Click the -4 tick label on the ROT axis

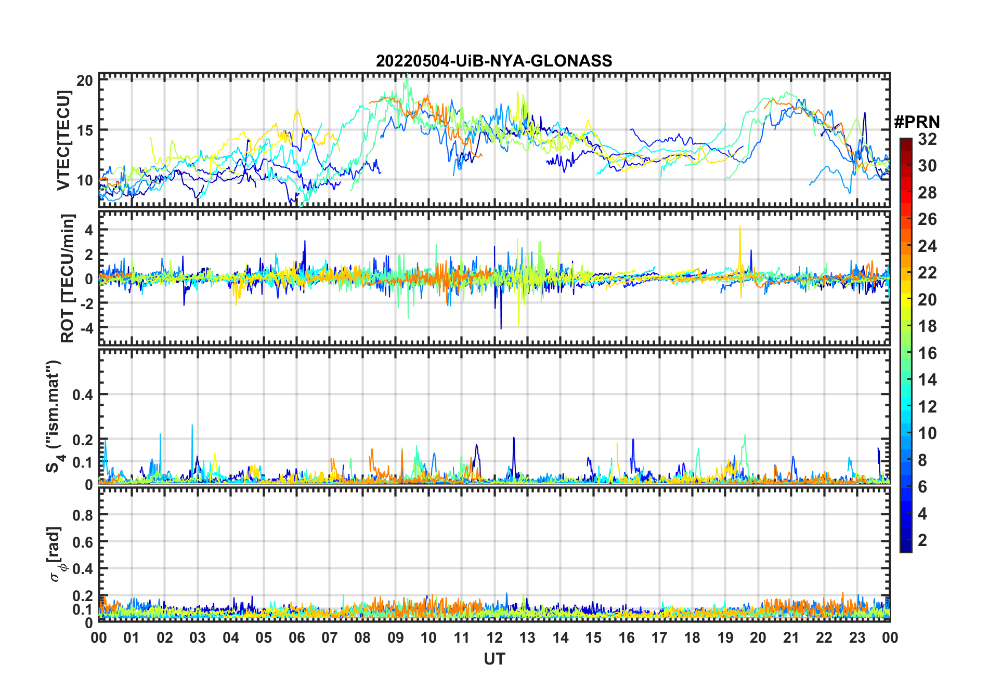pos(86,328)
